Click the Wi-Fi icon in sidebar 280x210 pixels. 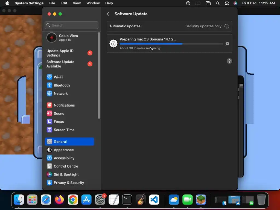49,77
